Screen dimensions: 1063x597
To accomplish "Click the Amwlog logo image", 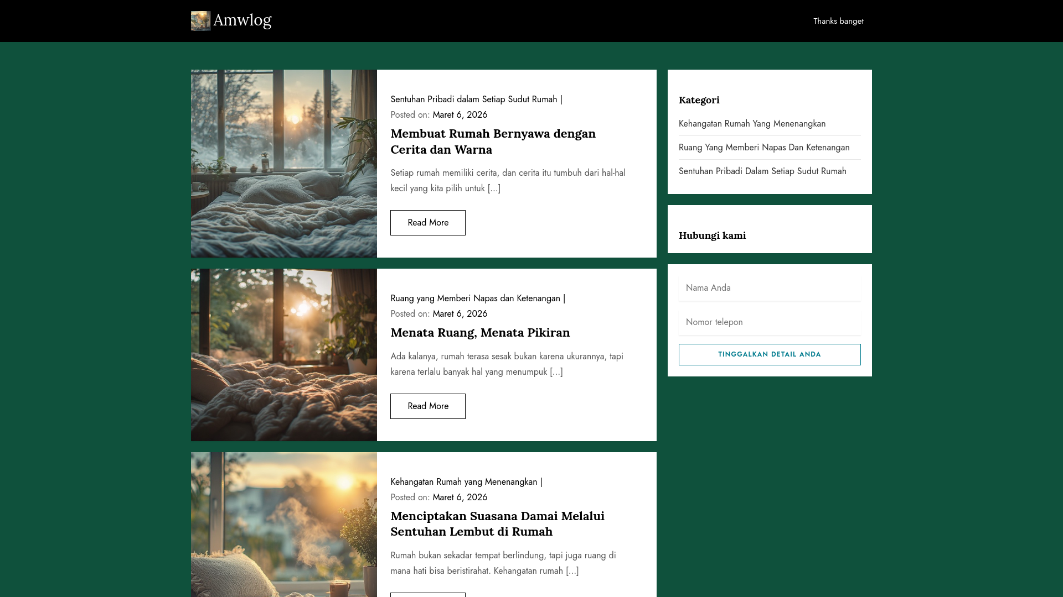I will pyautogui.click(x=200, y=21).
